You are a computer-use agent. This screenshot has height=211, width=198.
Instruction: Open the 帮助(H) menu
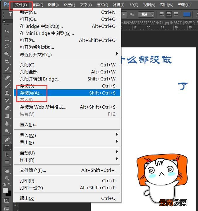coord(184,5)
